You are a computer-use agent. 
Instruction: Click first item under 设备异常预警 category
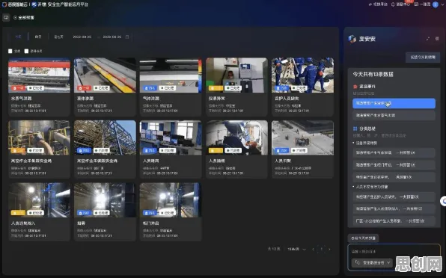tap(394, 152)
